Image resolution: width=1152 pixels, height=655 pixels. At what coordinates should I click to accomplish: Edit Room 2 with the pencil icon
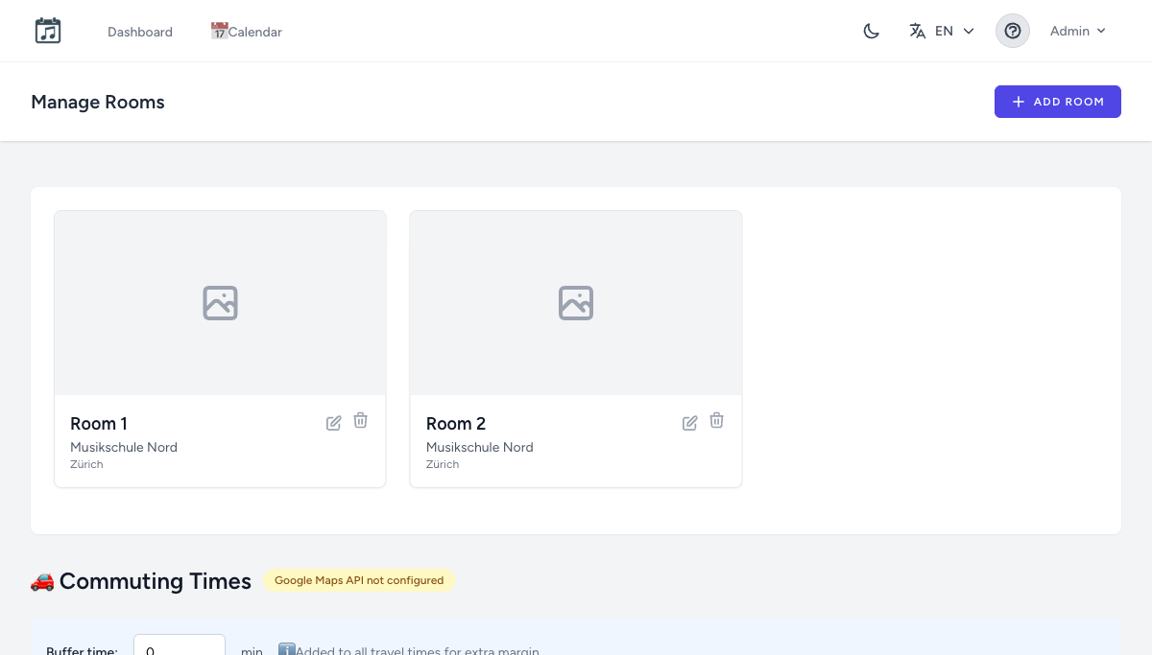[x=690, y=423]
